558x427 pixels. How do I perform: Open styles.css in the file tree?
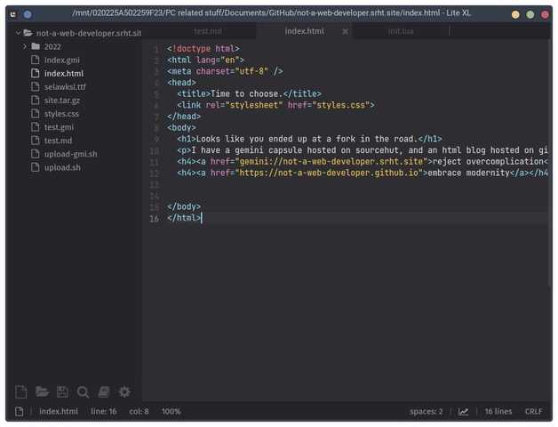61,114
